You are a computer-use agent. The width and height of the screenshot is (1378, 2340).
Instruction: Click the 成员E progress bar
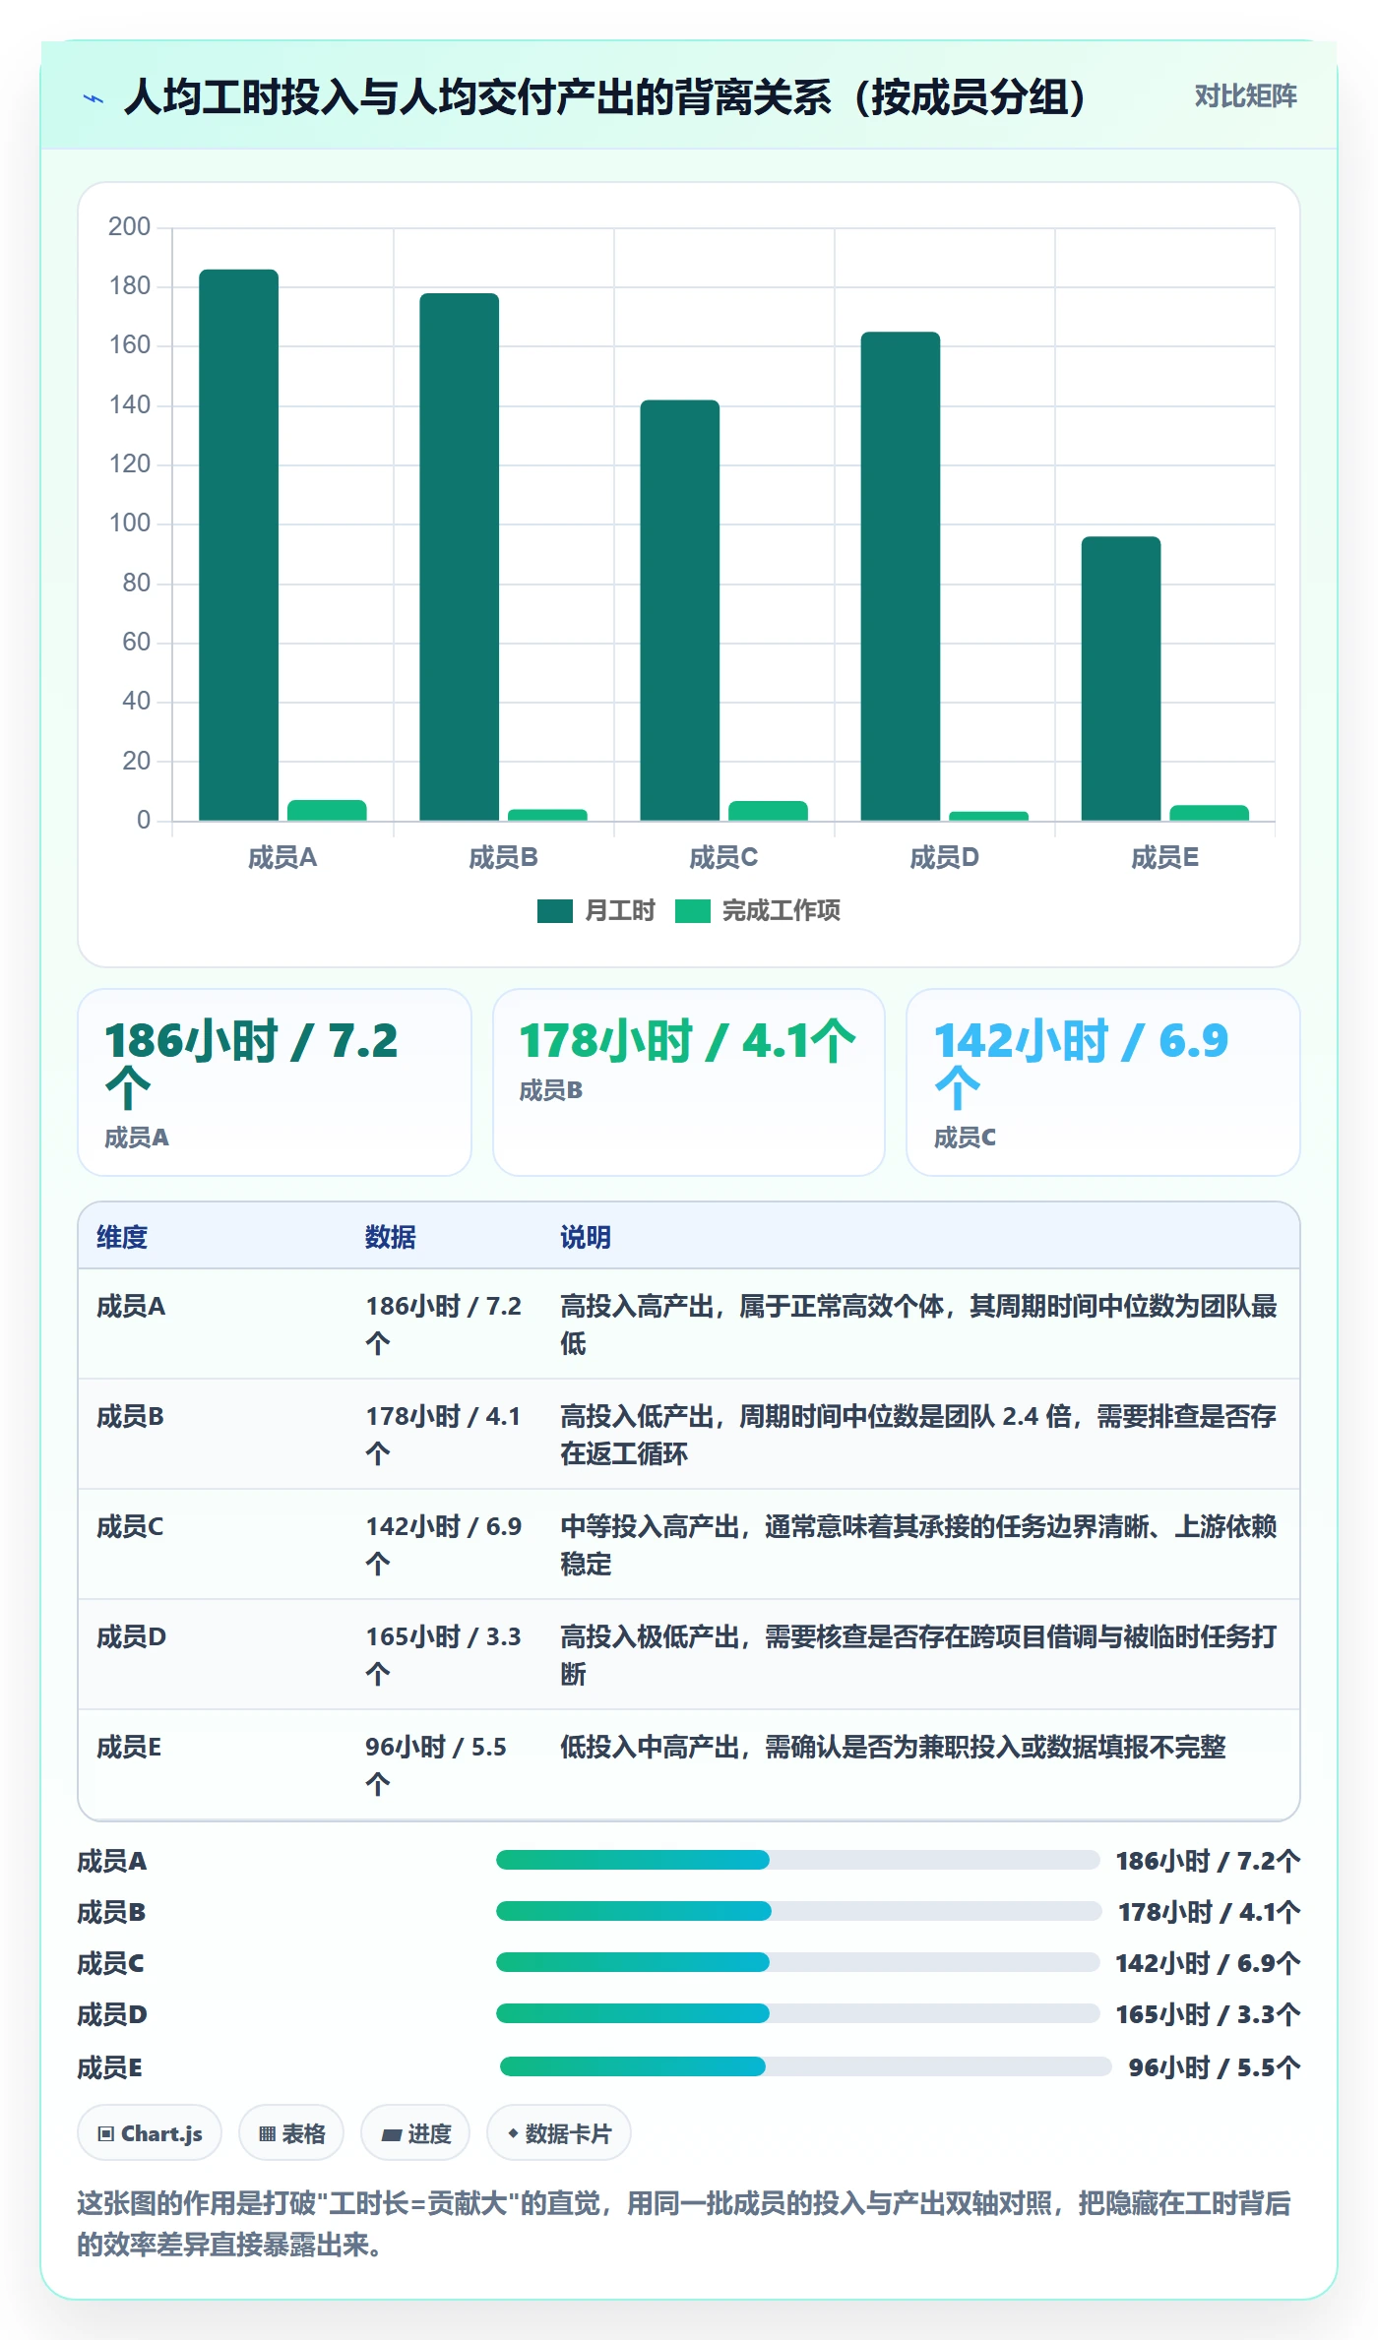click(806, 2066)
